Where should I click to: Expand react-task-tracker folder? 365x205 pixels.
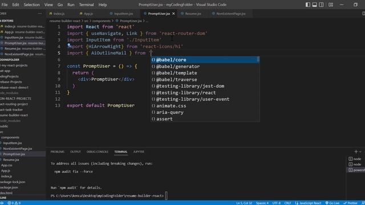click(23, 110)
